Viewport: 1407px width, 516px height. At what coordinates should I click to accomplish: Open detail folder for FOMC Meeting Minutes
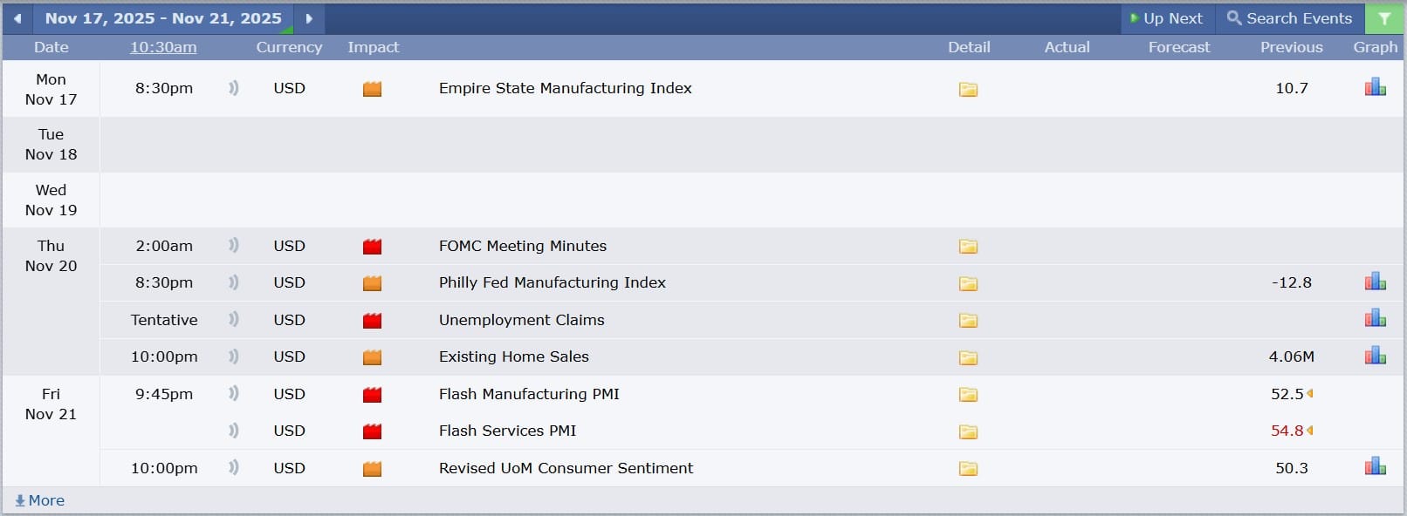coord(968,247)
